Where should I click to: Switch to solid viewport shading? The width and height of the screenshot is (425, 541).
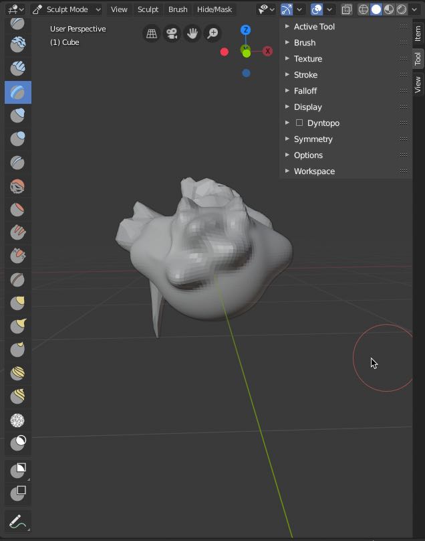click(x=376, y=9)
